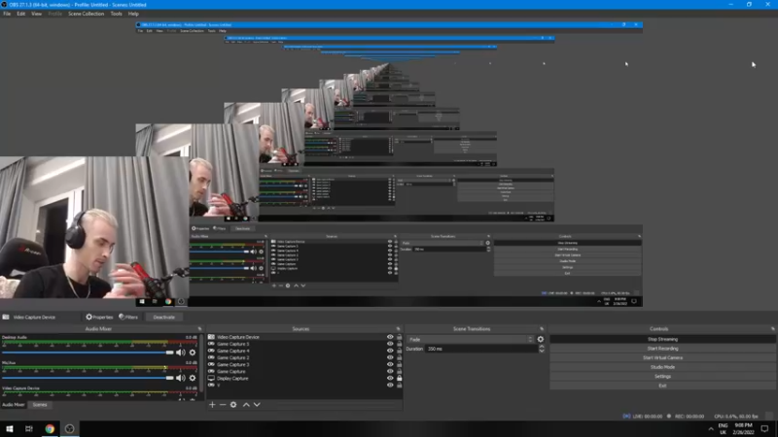The width and height of the screenshot is (778, 437).
Task: Open Filters for the selected source
Action: pos(128,318)
